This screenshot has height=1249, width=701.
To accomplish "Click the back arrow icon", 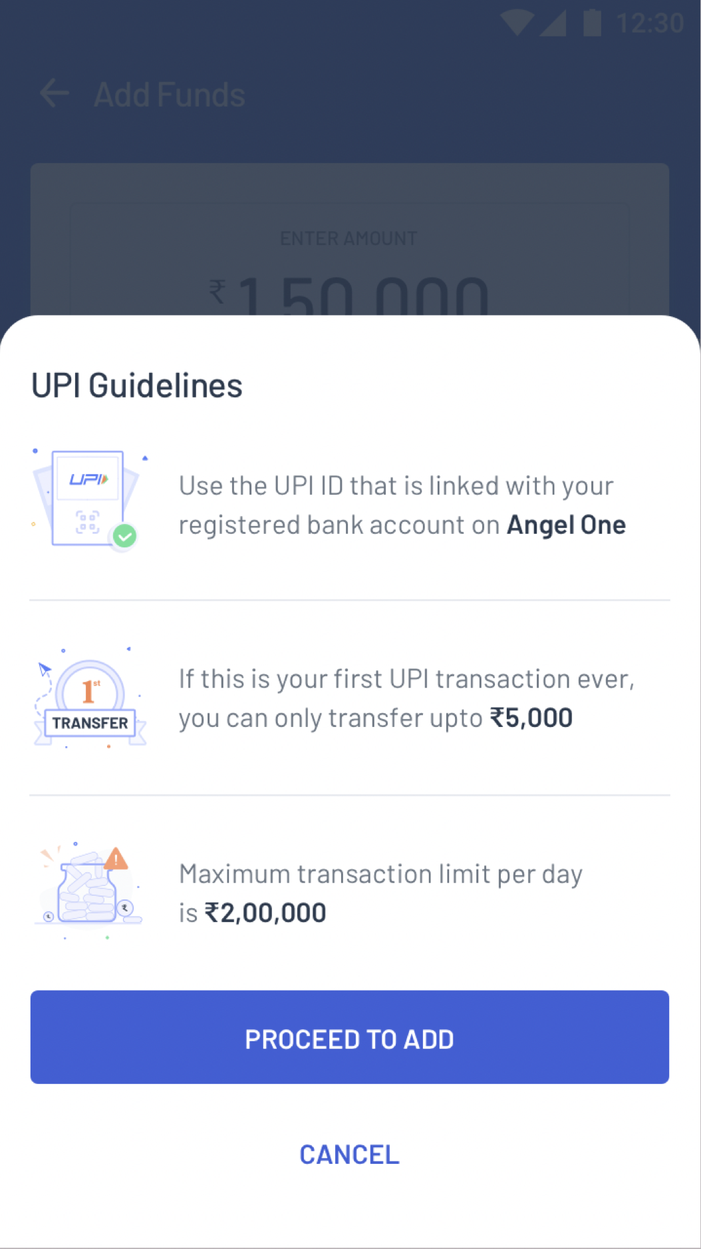I will [55, 93].
